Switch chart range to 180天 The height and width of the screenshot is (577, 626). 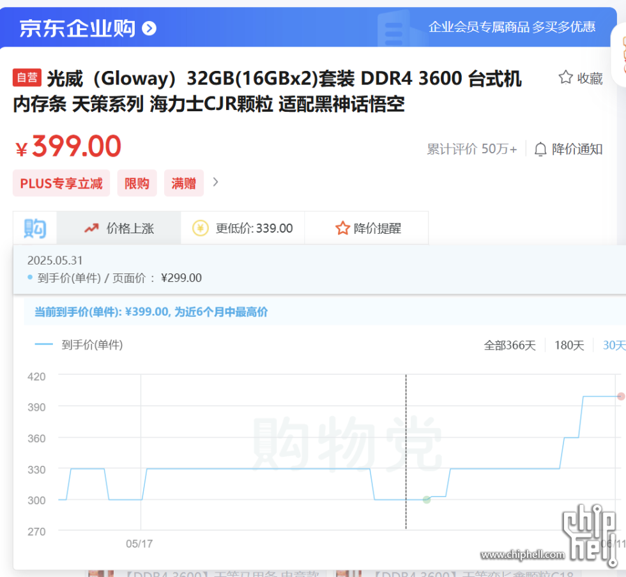click(x=569, y=345)
